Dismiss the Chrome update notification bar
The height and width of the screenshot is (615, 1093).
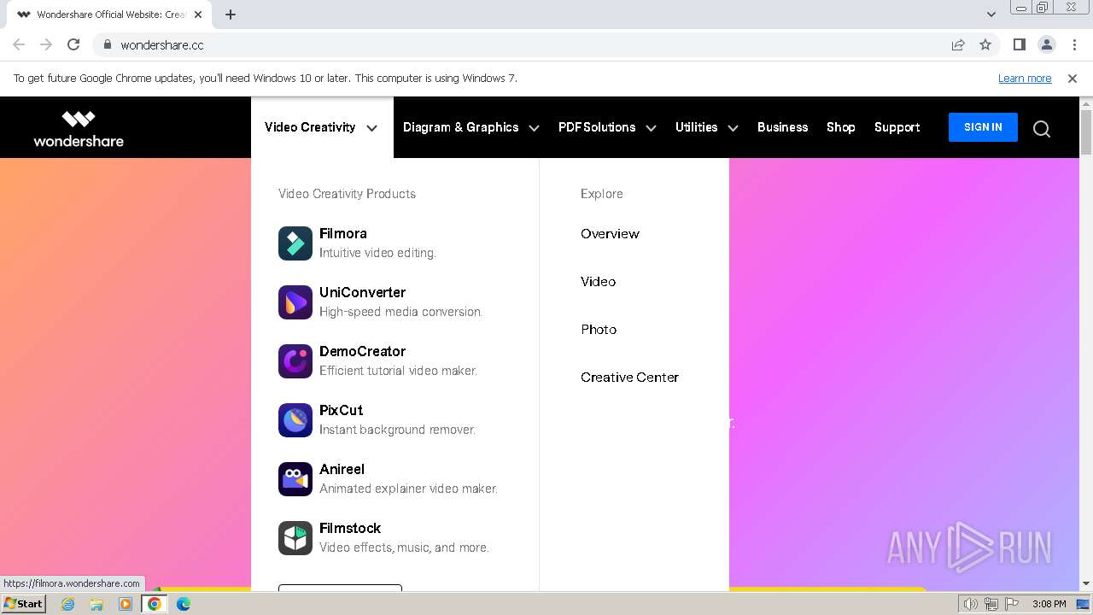(x=1073, y=79)
